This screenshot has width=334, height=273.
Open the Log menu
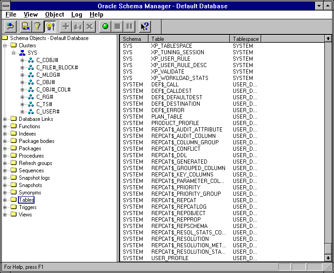click(76, 15)
